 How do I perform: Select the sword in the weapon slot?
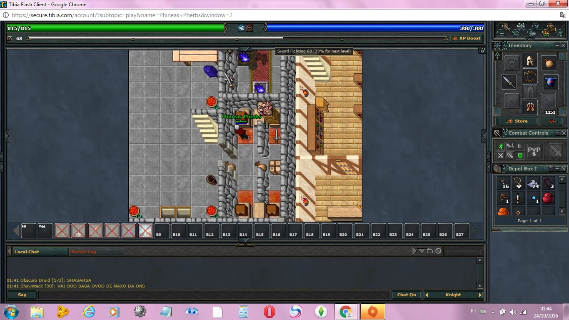tap(509, 82)
